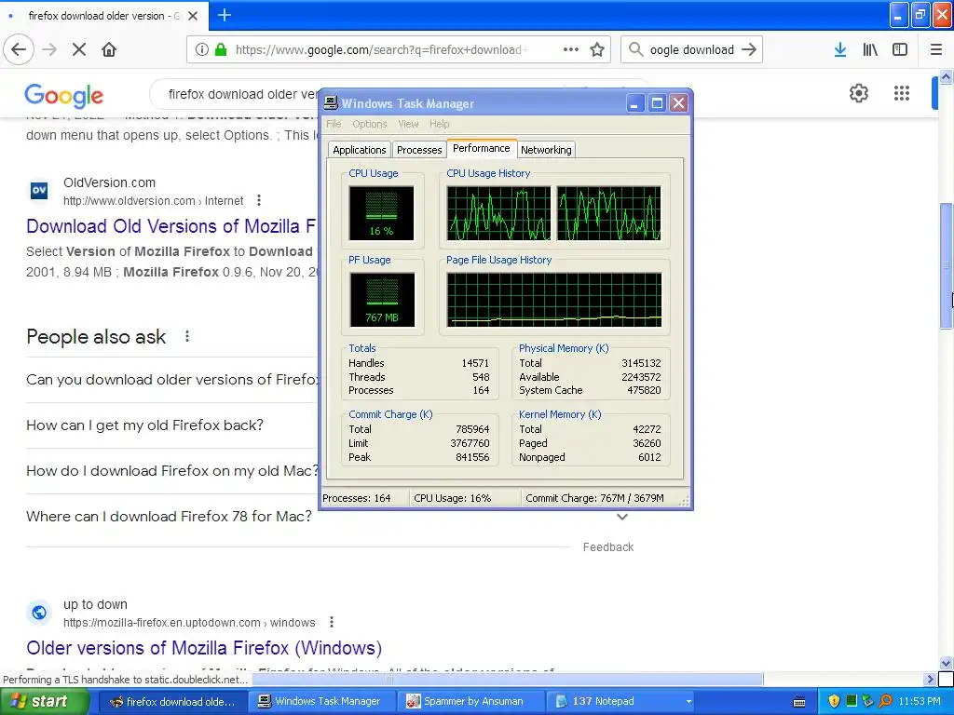This screenshot has height=715, width=954.
Task: Bookmark this page with the star icon
Action: click(x=597, y=50)
